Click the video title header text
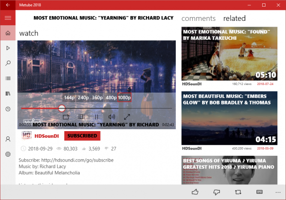The image size is (286, 200). 103,18
